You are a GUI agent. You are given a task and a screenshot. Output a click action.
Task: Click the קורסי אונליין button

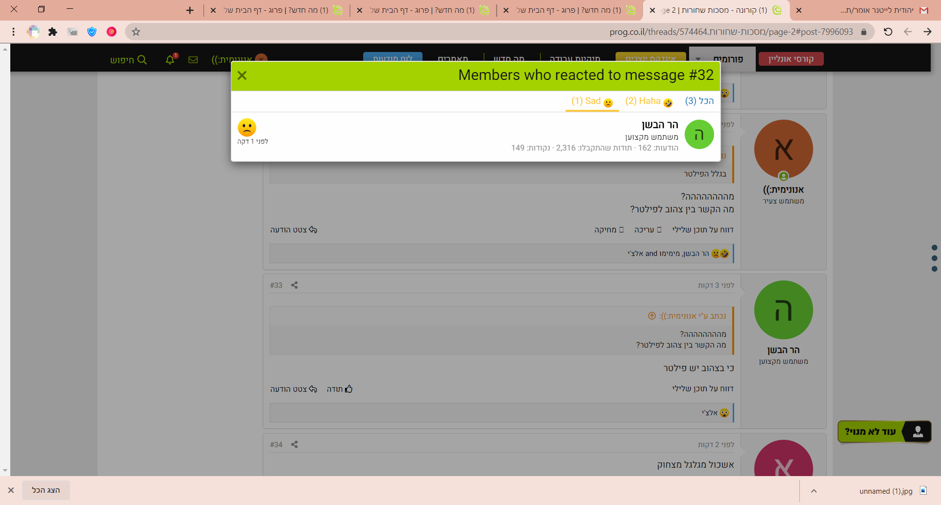[791, 59]
